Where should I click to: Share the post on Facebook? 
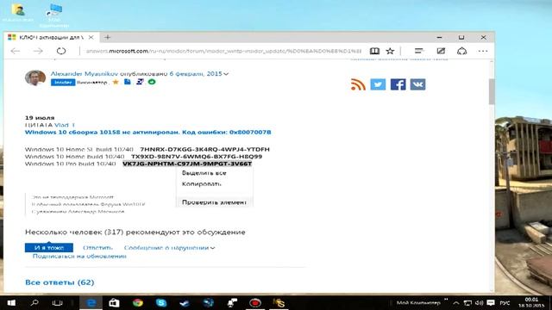398,84
